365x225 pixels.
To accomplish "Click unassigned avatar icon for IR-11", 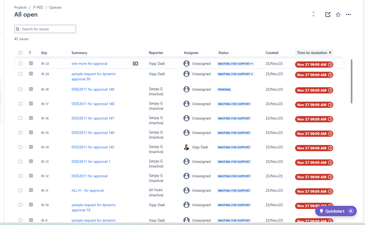I will click(186, 190).
